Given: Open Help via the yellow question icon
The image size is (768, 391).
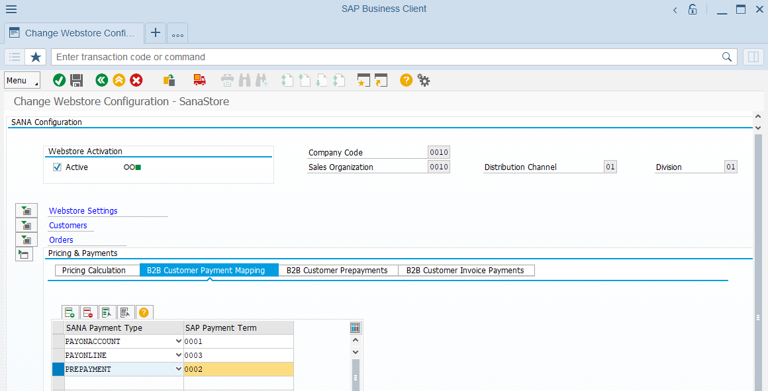Looking at the screenshot, I should click(406, 80).
